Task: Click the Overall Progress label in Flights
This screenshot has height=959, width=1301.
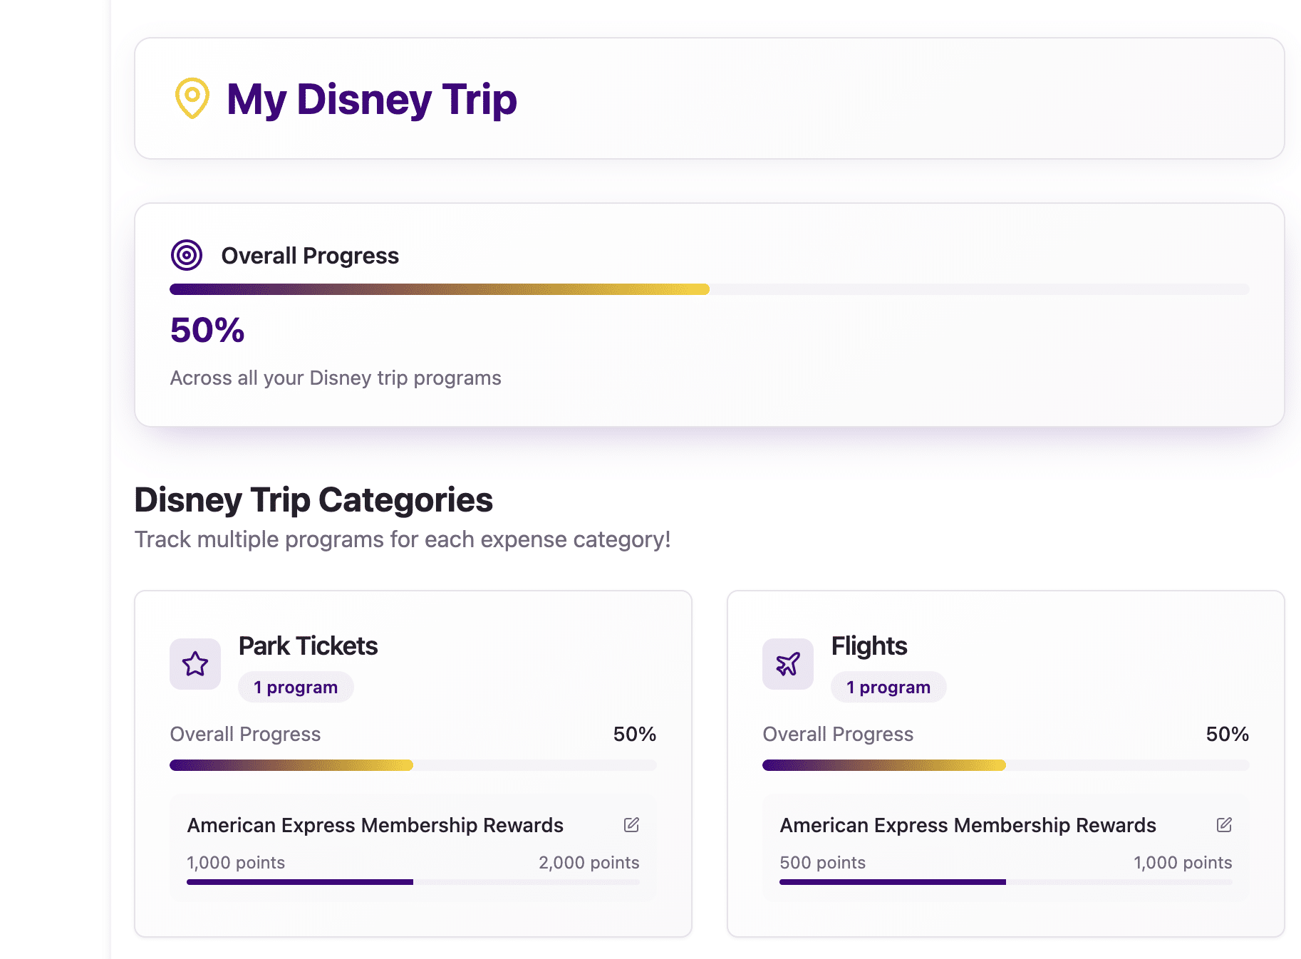Action: pyautogui.click(x=838, y=734)
